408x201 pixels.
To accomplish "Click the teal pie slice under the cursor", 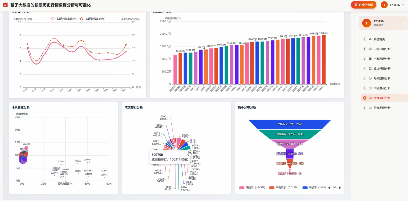I will 187,148.
